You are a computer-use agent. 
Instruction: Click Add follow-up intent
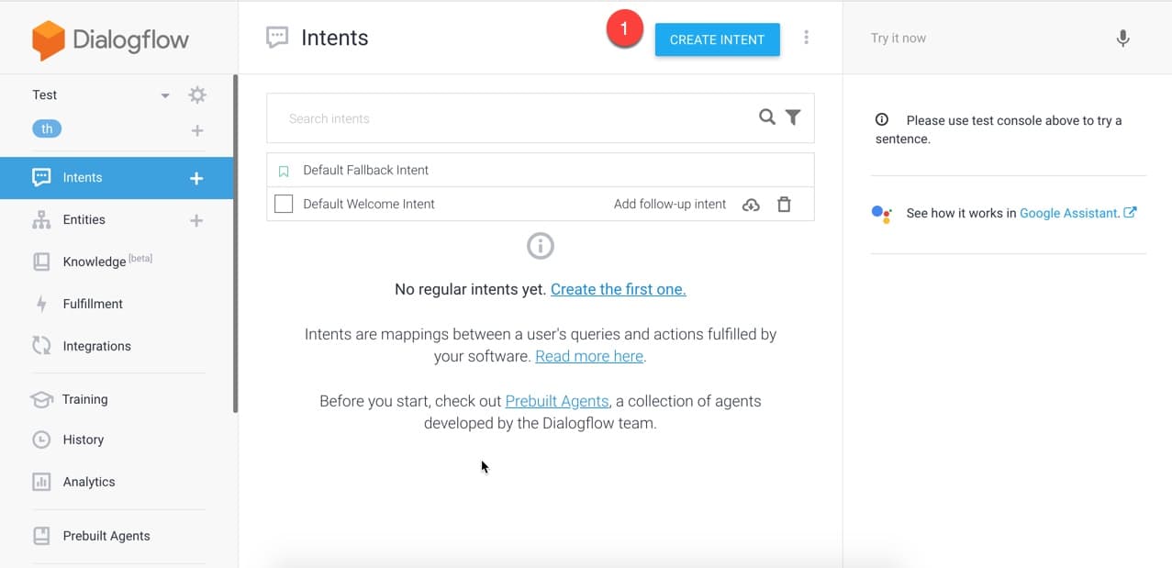(669, 205)
